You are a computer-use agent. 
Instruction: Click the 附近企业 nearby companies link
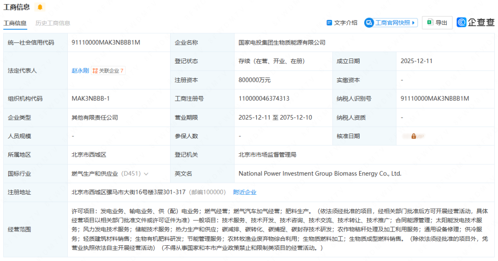[244, 192]
